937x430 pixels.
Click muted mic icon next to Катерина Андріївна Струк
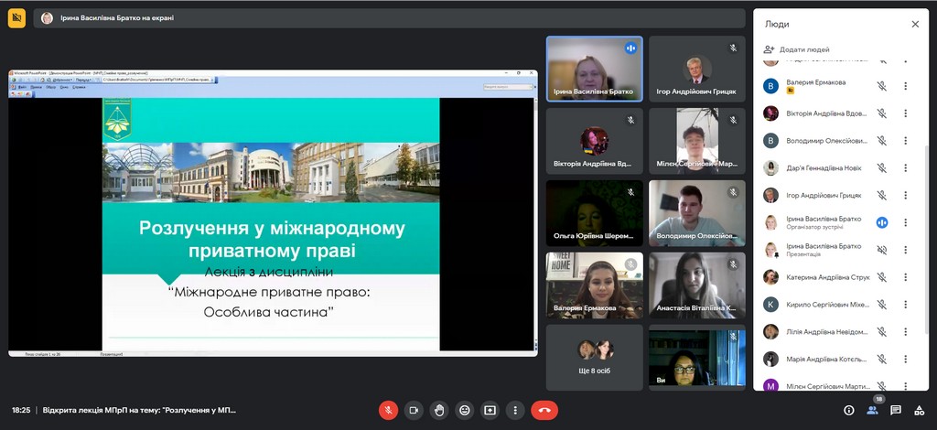pos(882,276)
